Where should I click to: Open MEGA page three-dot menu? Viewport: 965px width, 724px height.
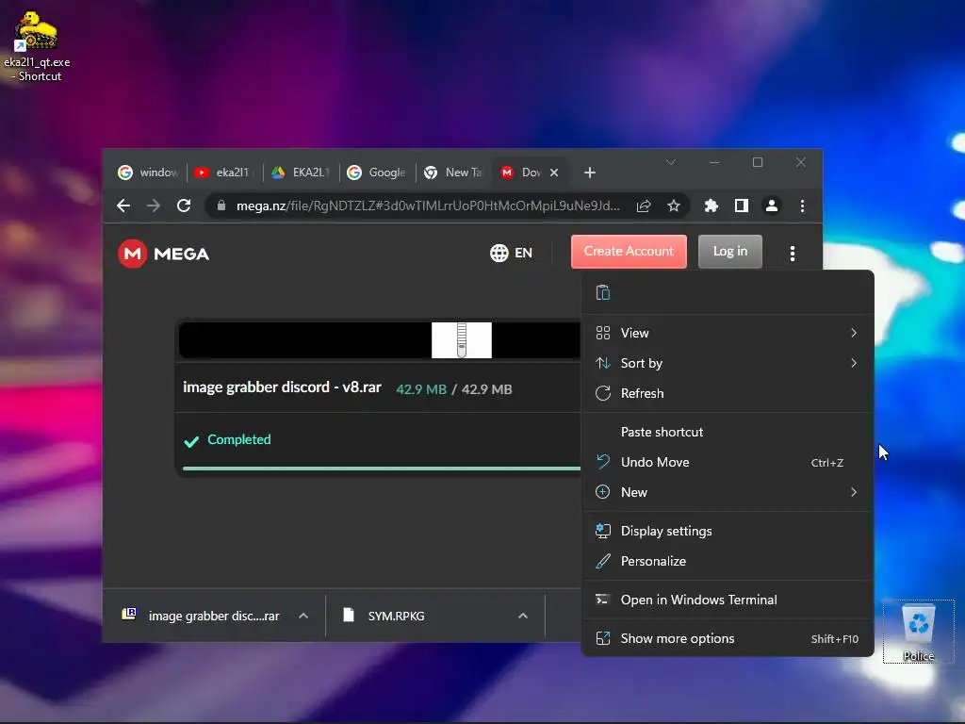pyautogui.click(x=793, y=253)
